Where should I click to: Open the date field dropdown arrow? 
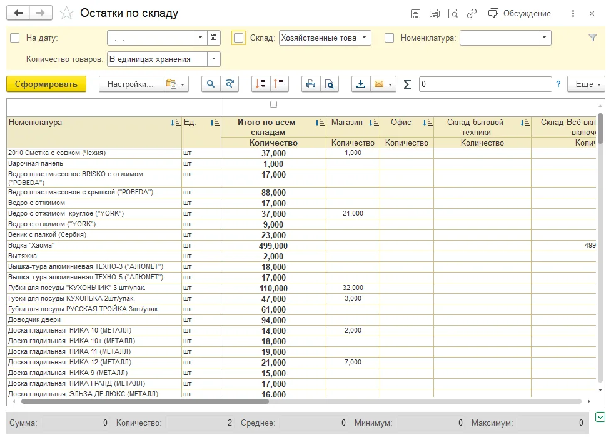(x=200, y=38)
